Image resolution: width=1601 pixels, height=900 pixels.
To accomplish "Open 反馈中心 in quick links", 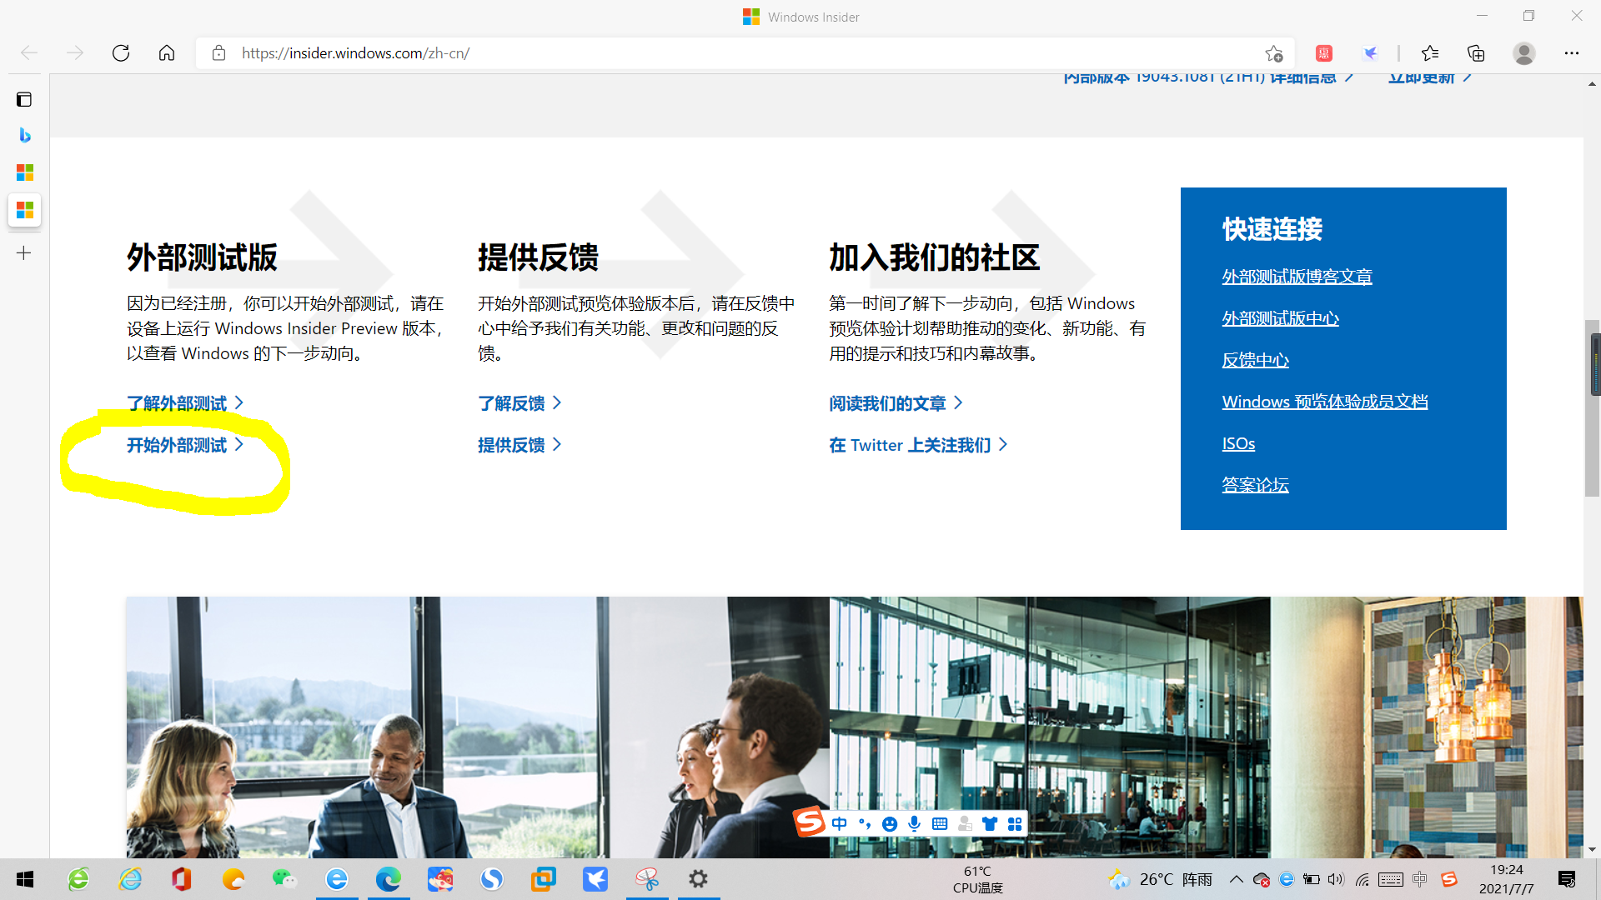I will 1255,360.
